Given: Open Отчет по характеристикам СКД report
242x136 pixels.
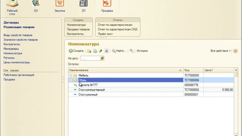Looking at the screenshot, I should point(118,29).
